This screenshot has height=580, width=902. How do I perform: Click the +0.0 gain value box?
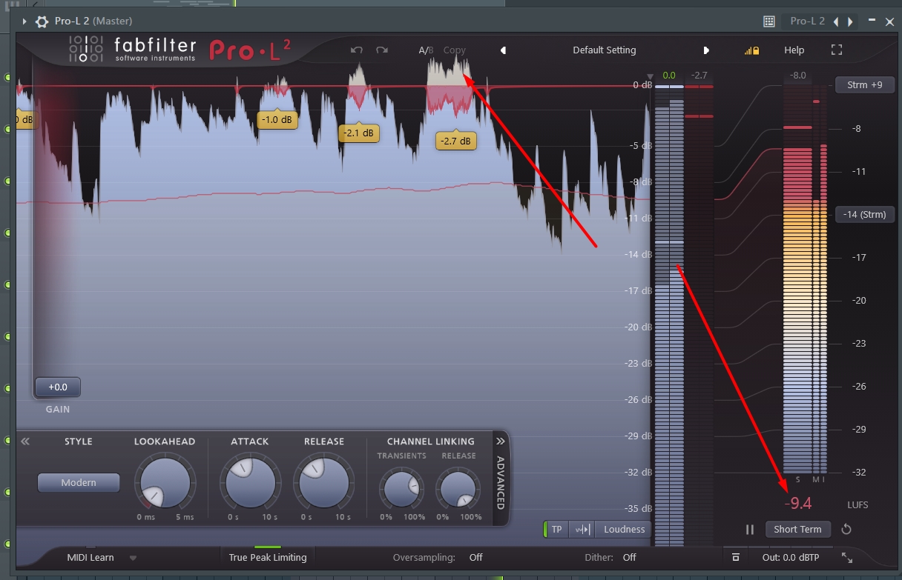click(58, 387)
